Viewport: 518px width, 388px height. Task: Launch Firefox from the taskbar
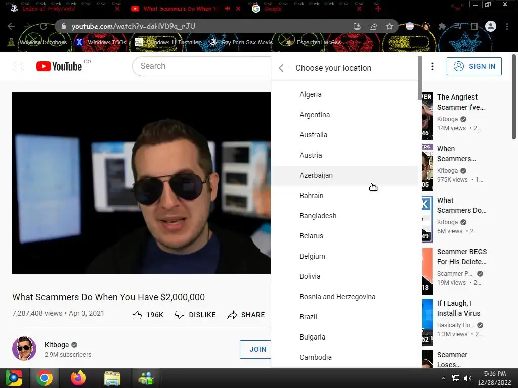(78, 378)
